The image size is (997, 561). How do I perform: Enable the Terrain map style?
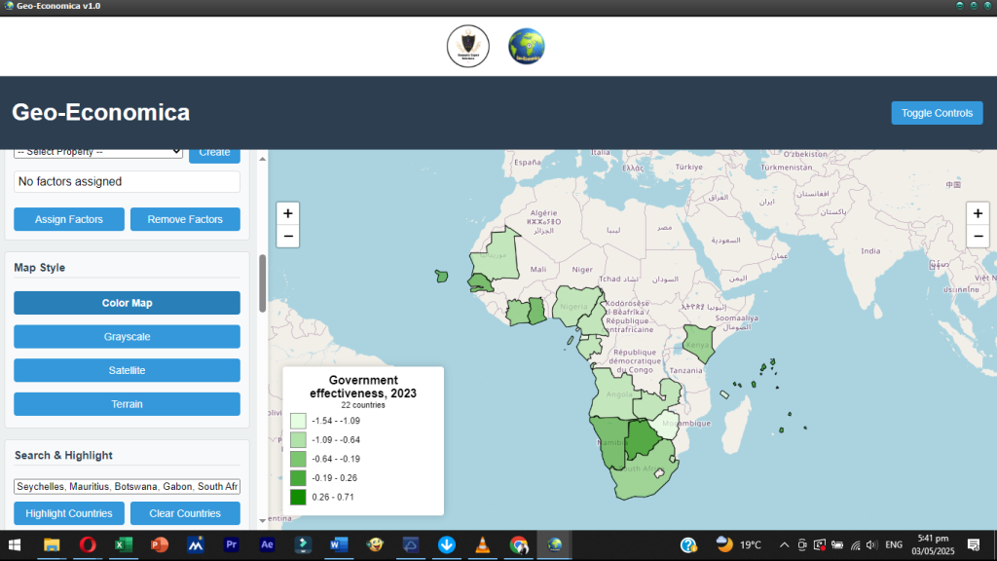pos(127,404)
